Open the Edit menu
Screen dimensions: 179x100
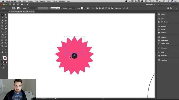(x=24, y=1)
